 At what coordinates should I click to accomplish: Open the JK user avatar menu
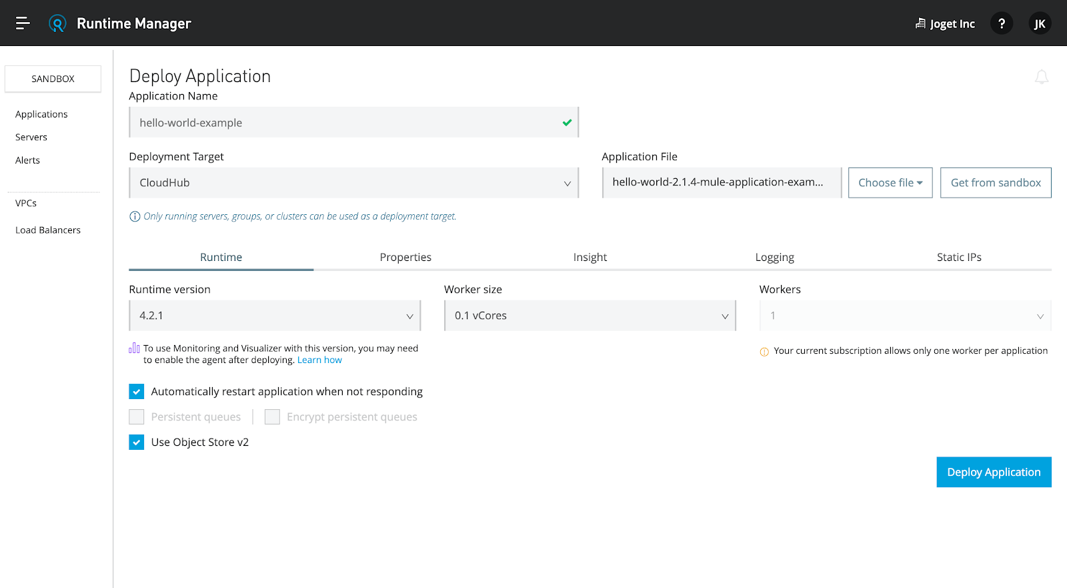coord(1039,23)
